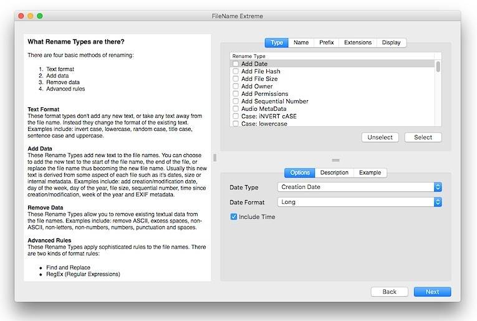477x321 pixels.
Task: Switch to the Type tab
Action: [276, 42]
